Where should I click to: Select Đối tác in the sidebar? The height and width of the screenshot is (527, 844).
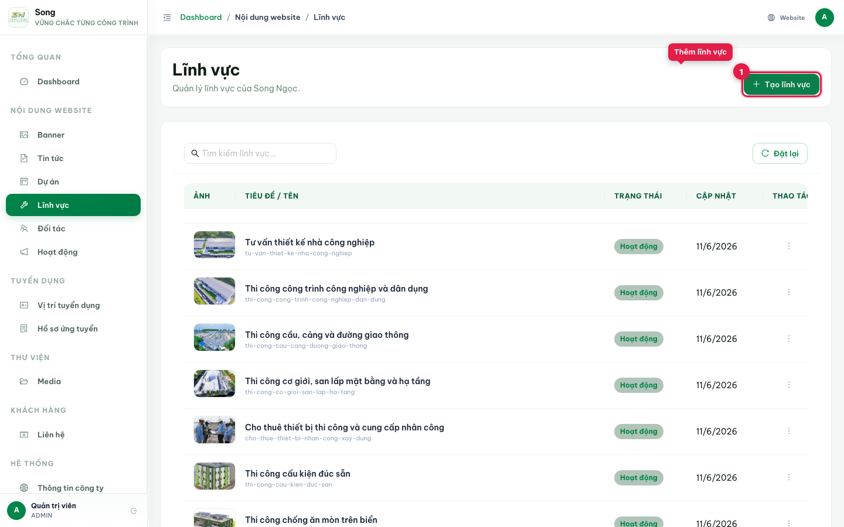(73, 228)
